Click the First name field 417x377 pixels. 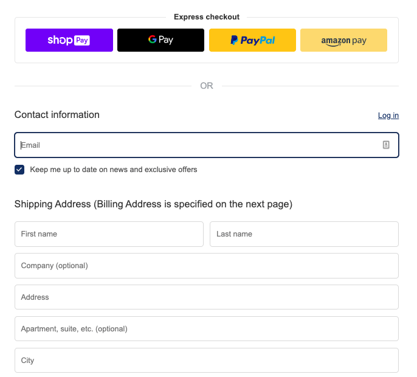[x=109, y=234]
